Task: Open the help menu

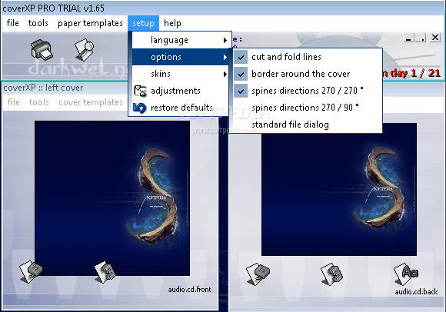Action: [172, 23]
